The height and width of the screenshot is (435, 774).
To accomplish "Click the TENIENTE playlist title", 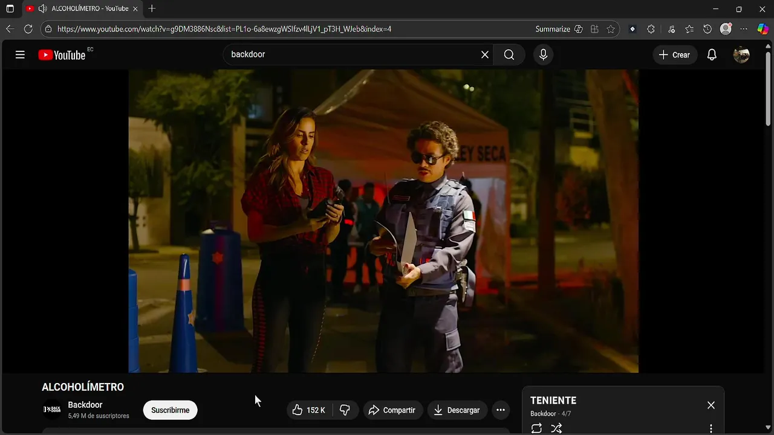I will click(x=553, y=401).
